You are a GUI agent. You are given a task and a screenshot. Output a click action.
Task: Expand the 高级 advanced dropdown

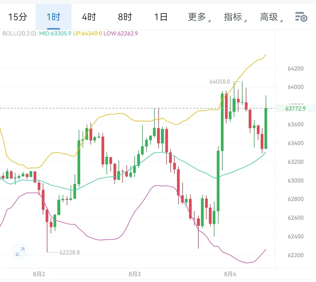271,17
